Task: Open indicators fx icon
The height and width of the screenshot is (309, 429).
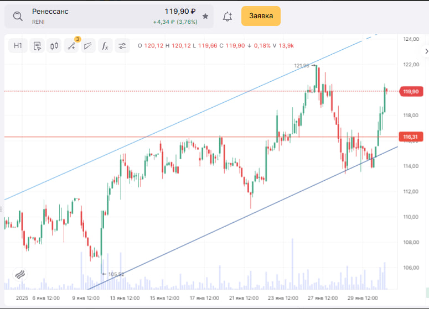Action: tap(105, 46)
